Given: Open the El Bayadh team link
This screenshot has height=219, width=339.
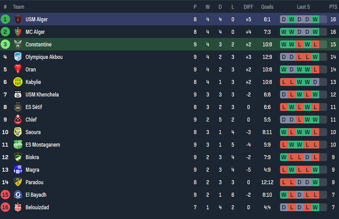Looking at the screenshot, I should click(36, 195).
